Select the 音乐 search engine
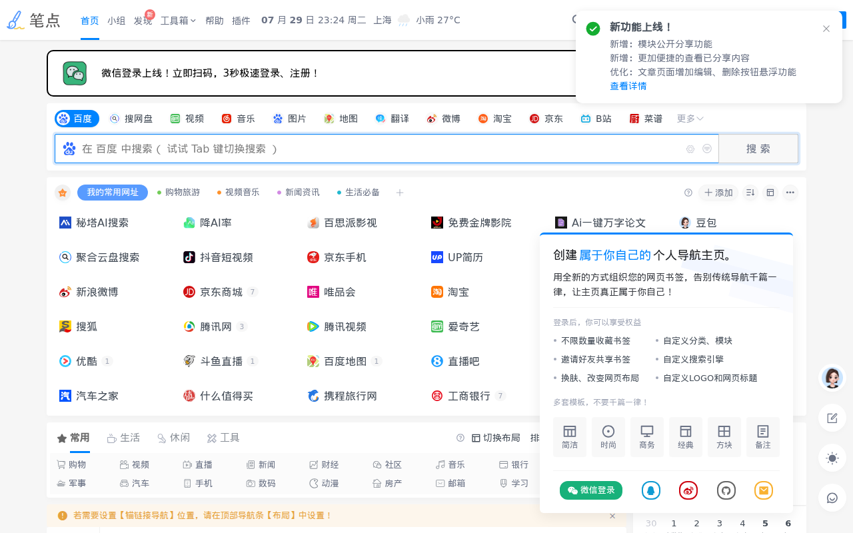Screen dimensions: 853x533 [x=239, y=119]
